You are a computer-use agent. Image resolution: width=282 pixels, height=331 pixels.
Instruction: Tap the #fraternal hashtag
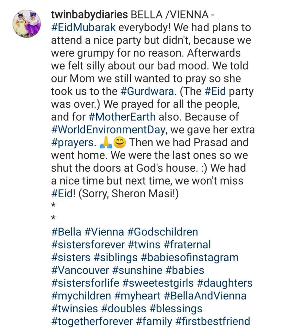(x=183, y=245)
